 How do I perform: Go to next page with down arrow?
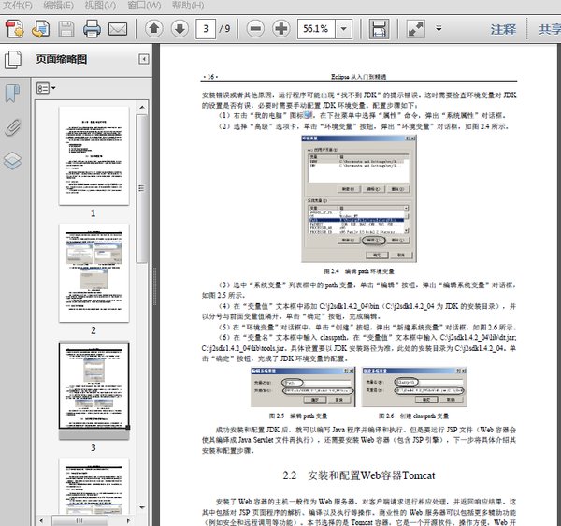coord(179,29)
